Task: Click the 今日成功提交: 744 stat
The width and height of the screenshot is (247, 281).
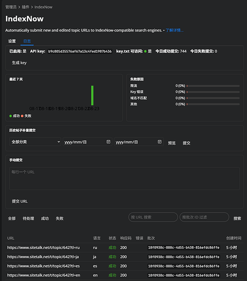Action: point(171,51)
